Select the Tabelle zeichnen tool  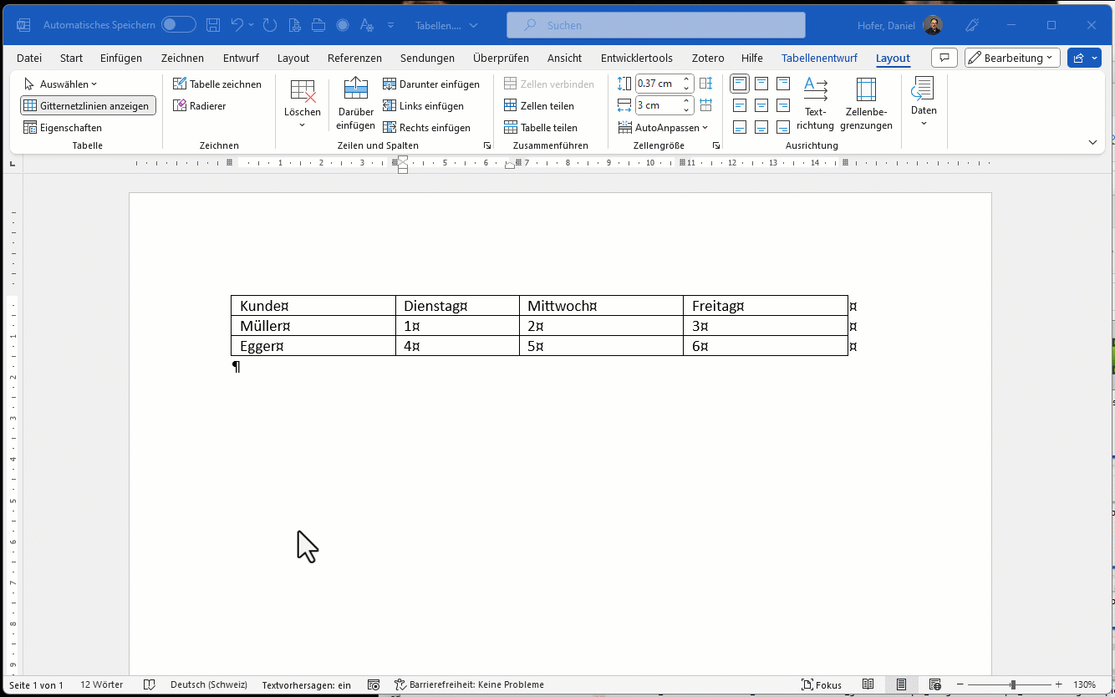217,84
